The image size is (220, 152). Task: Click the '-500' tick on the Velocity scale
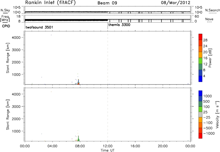point(208,128)
